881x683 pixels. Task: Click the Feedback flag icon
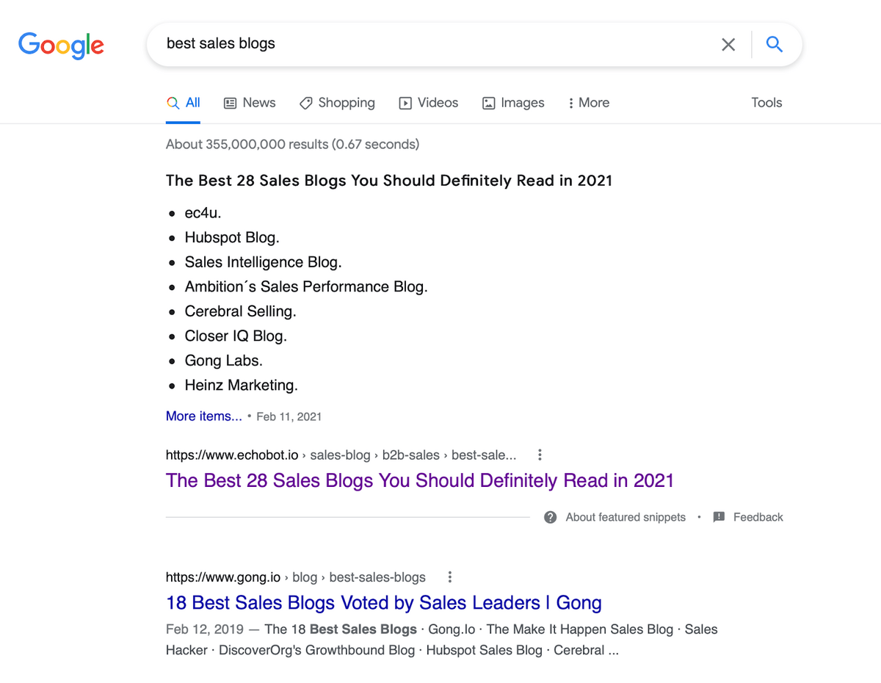tap(719, 517)
